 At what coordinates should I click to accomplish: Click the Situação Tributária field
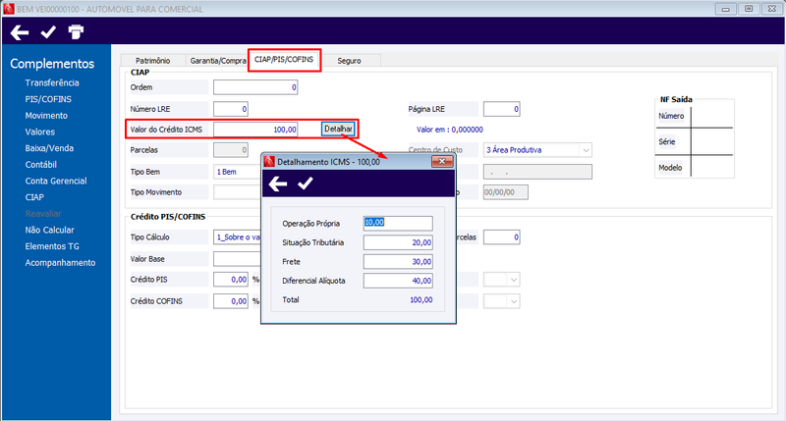(x=398, y=242)
